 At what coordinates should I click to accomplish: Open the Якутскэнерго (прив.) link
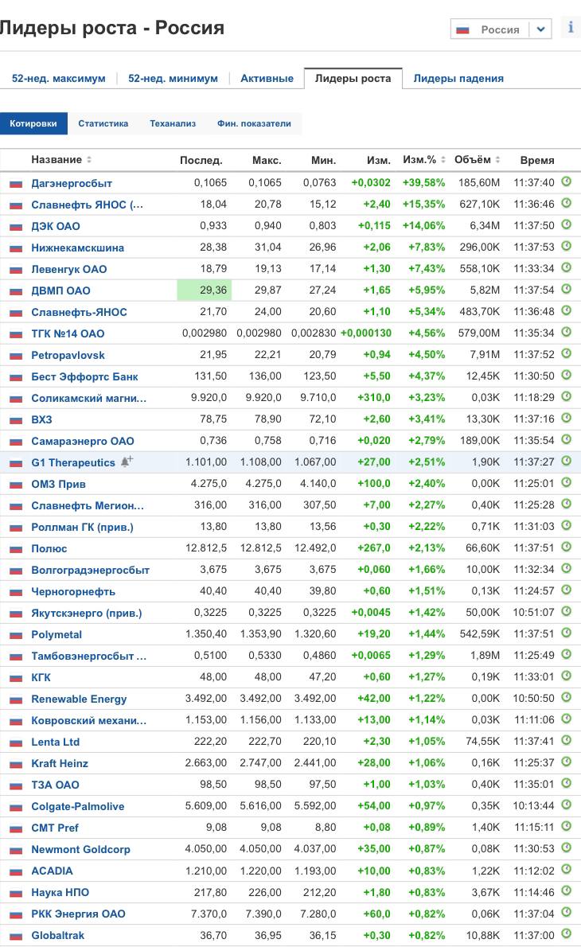pyautogui.click(x=87, y=613)
